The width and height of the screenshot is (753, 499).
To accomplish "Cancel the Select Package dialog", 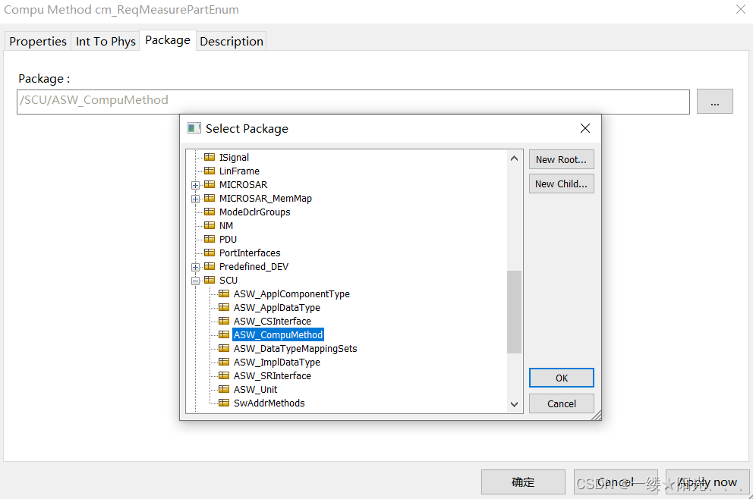I will (x=562, y=403).
